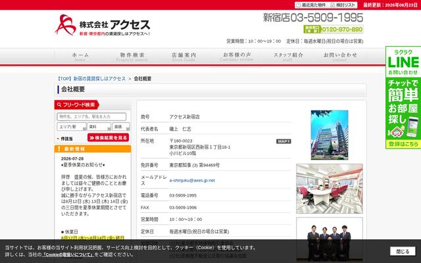Open the 賃料 rent dropdown
421x263 pixels.
click(x=99, y=127)
